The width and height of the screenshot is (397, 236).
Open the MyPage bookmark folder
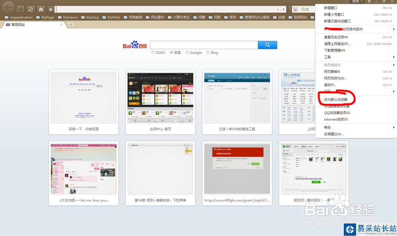point(45,17)
